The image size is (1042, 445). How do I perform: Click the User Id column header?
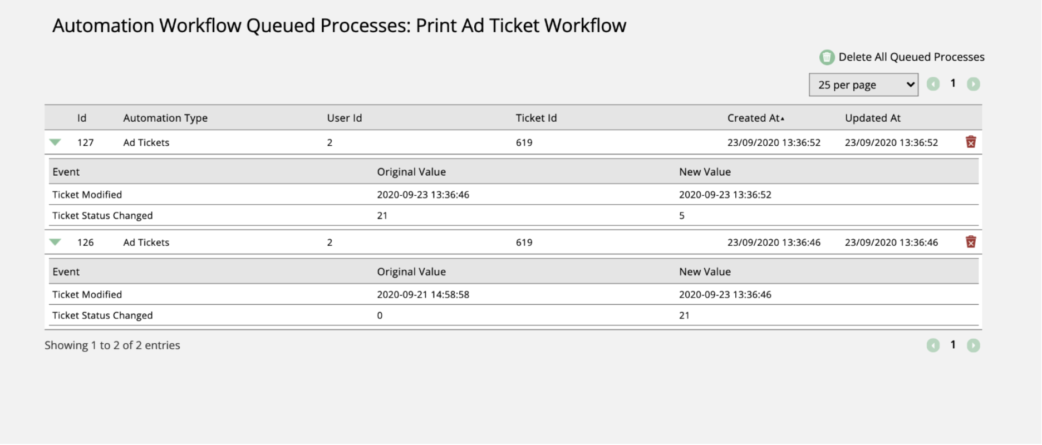[344, 117]
